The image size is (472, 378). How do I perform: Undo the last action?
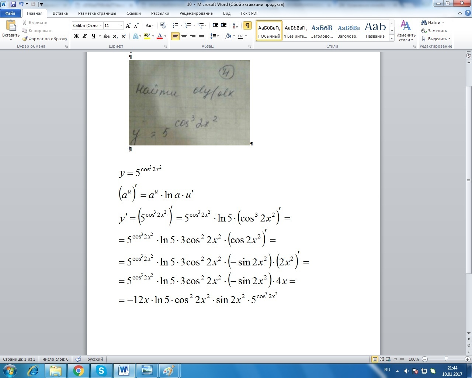pos(21,4)
